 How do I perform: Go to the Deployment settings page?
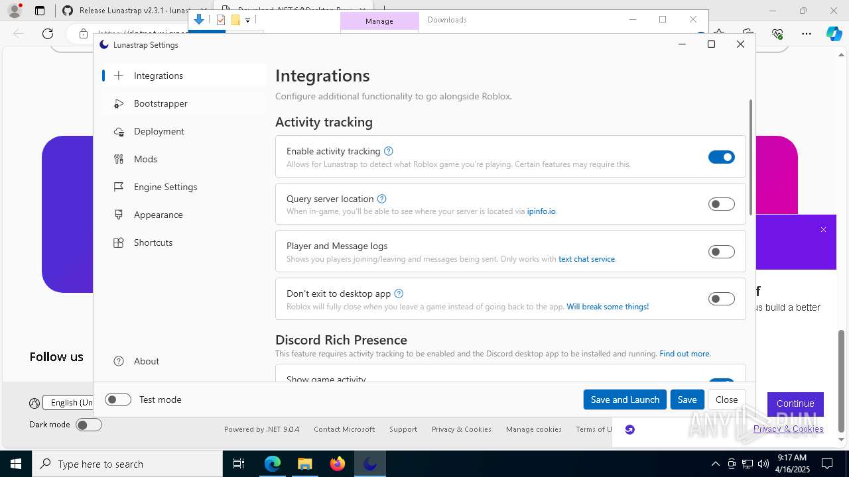click(x=184, y=131)
